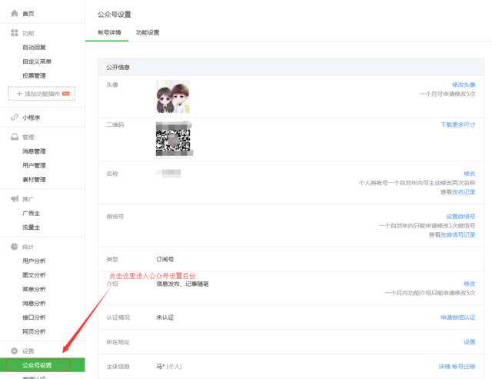
Task: Click the account avatar image
Action: [173, 98]
